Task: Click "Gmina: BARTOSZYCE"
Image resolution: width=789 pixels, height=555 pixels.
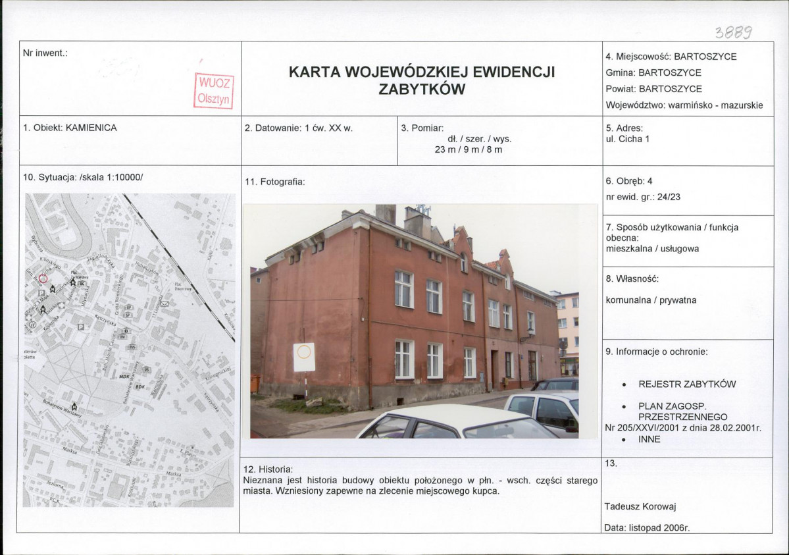Action: click(x=653, y=72)
